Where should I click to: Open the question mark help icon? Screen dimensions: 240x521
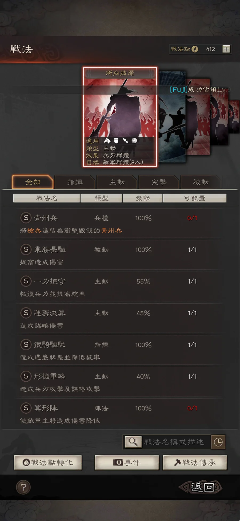[23, 487]
